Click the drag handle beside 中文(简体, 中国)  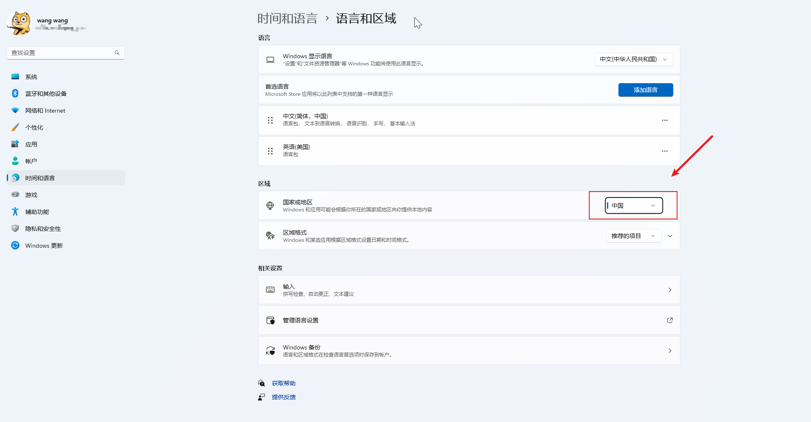[270, 120]
